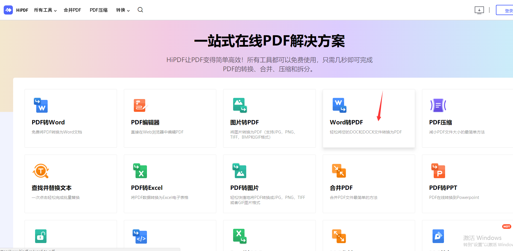Expand the 转换 dropdown menu
Screen dimensions: 513x251
tap(123, 10)
